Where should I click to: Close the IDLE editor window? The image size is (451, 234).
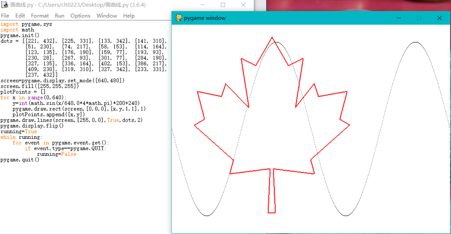click(x=243, y=5)
